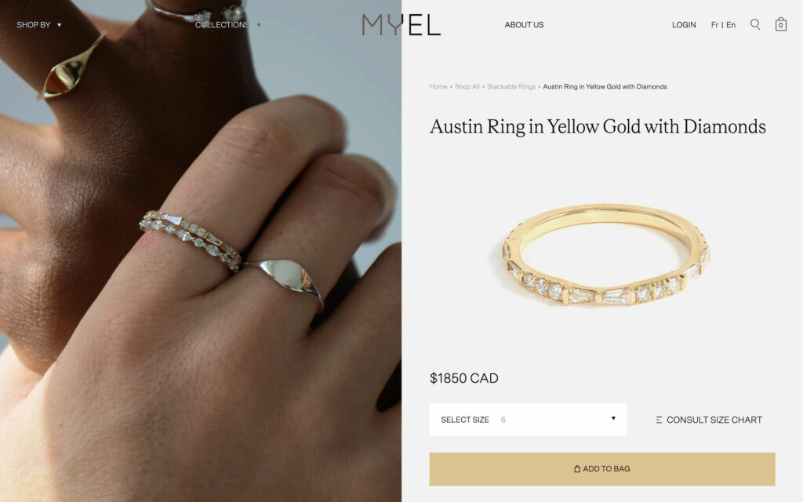Open the search magnifier icon
803x502 pixels.
pos(755,24)
